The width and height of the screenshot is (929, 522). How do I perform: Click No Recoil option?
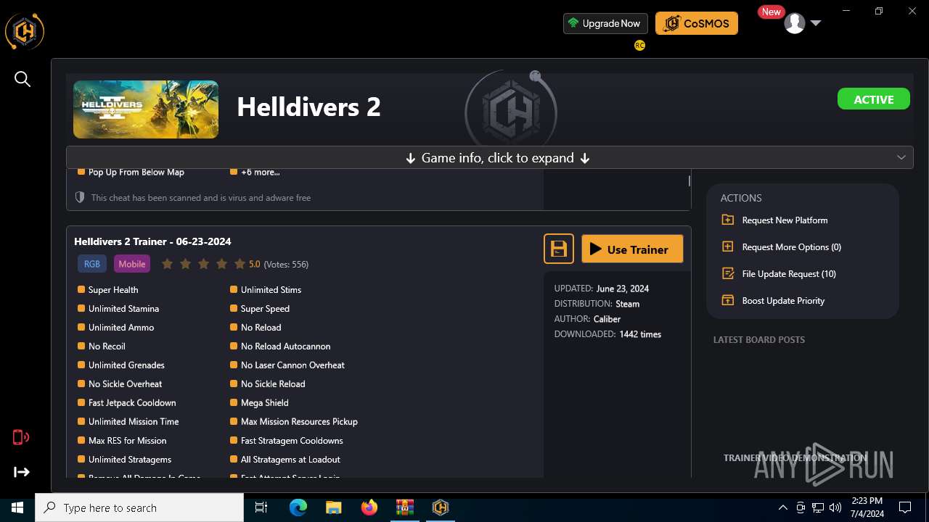[101, 346]
